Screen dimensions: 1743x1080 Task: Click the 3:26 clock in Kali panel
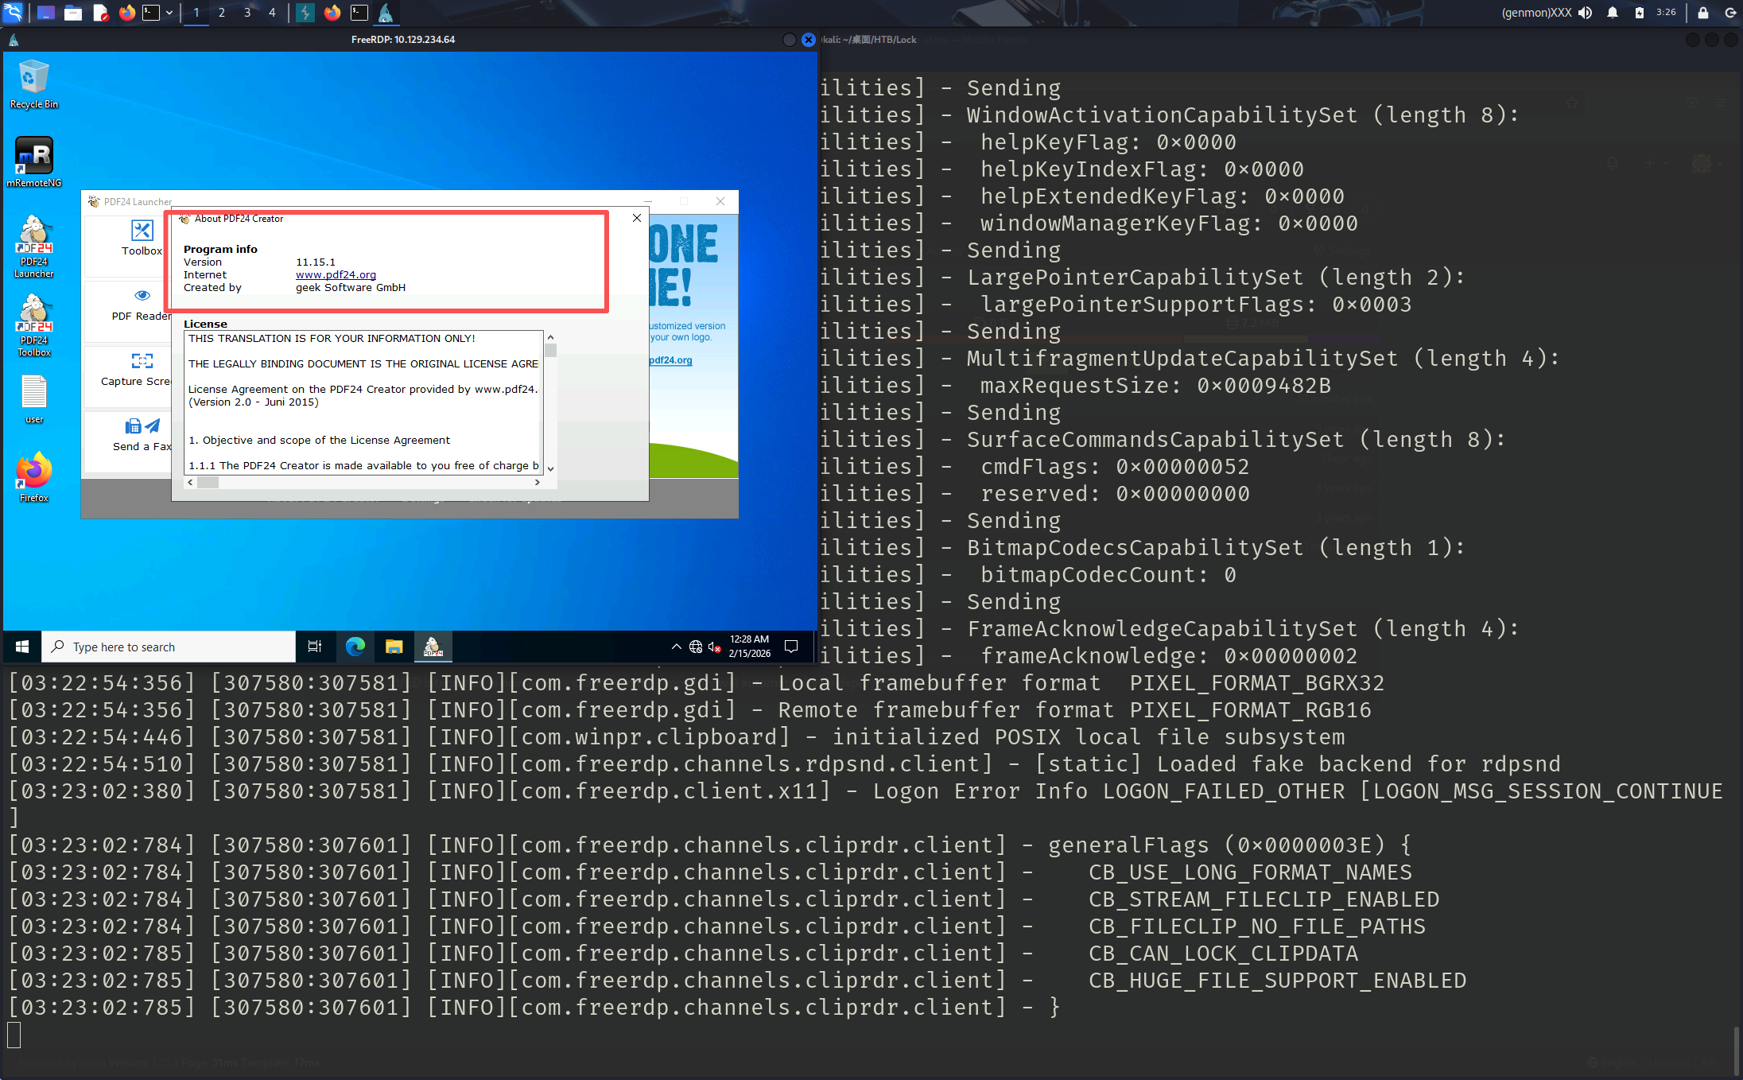pyautogui.click(x=1667, y=13)
